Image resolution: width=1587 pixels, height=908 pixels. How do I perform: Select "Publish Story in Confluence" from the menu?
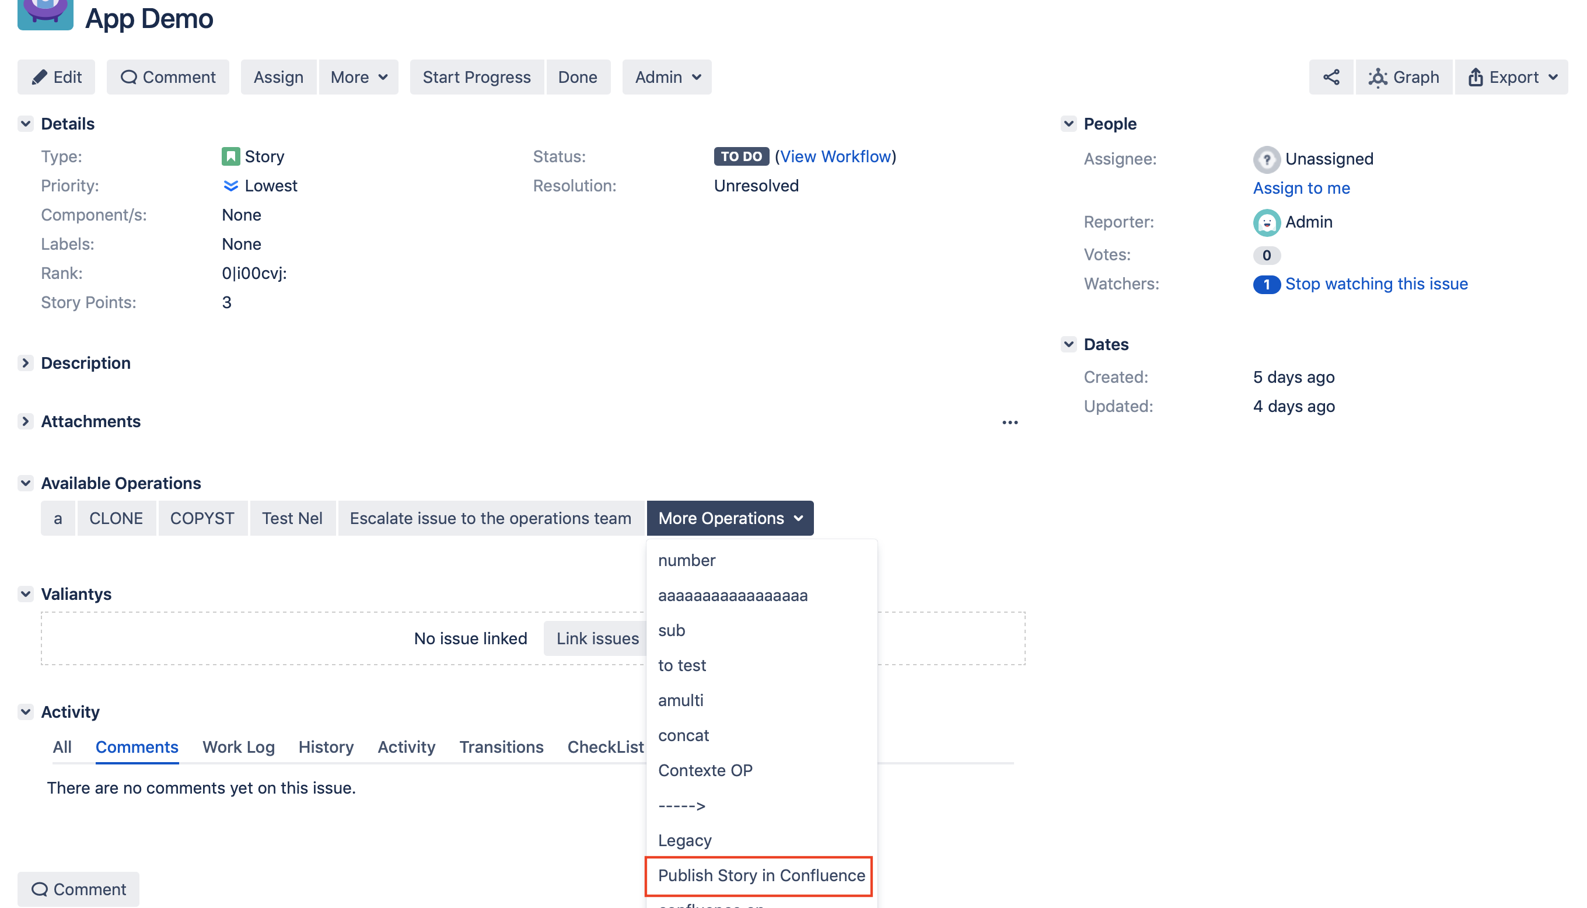[759, 875]
